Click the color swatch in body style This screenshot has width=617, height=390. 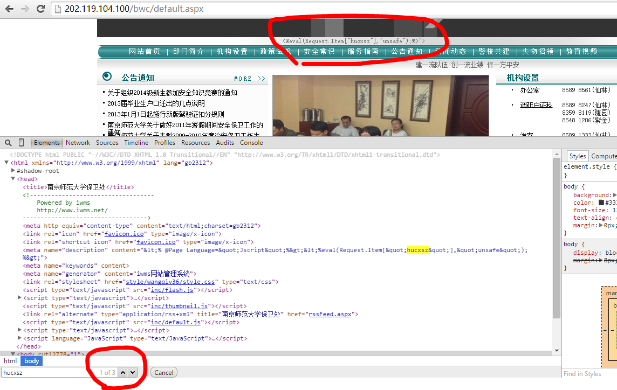click(x=601, y=203)
